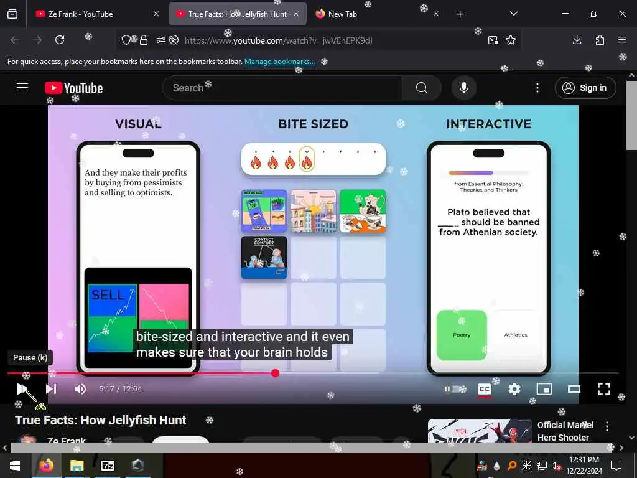Toggle closed captions CC button
Screen dimensions: 637x478
[484, 389]
